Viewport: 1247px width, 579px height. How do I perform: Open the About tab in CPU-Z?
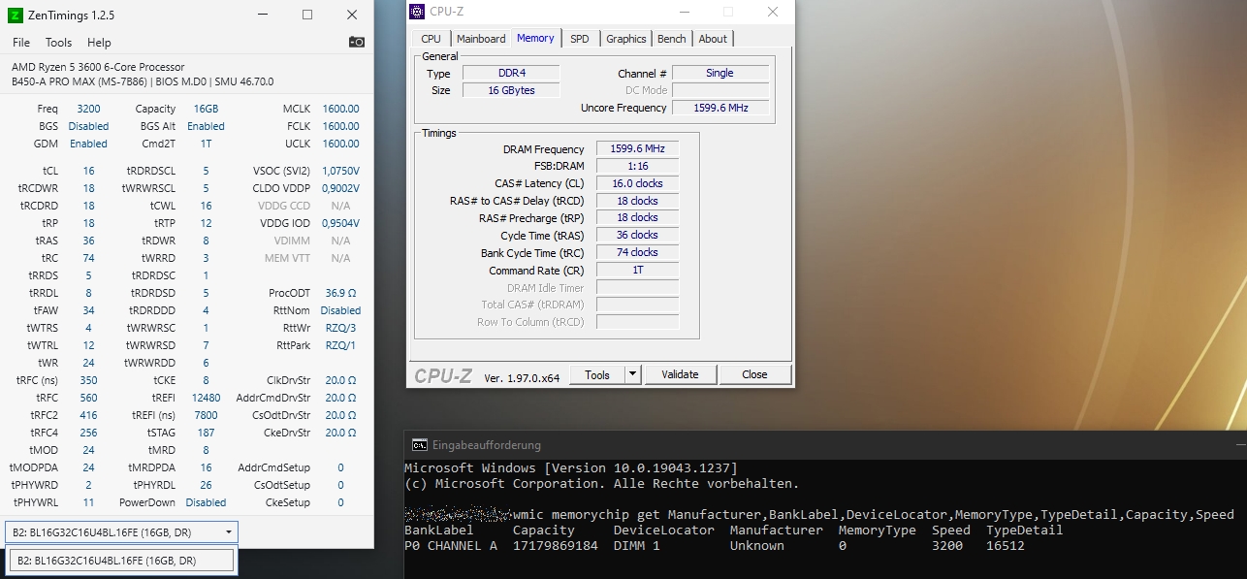coord(713,39)
